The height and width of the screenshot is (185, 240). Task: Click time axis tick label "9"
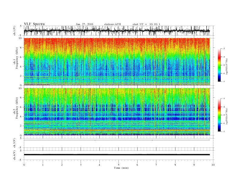pos(194,165)
